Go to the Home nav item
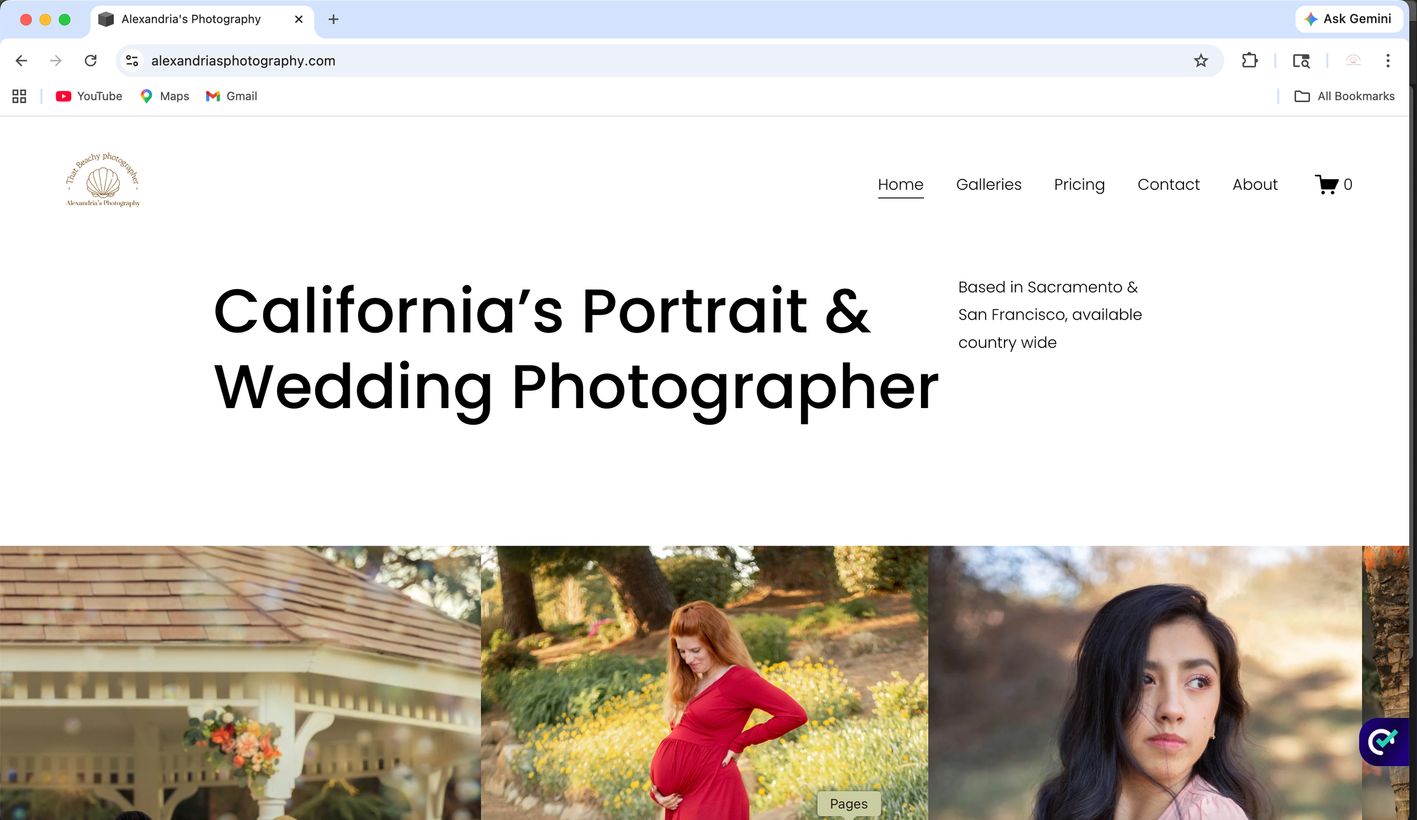The image size is (1417, 820). point(901,185)
